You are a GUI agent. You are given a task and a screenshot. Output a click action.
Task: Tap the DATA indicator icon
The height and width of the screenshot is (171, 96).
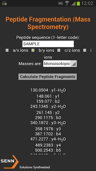point(4,3)
